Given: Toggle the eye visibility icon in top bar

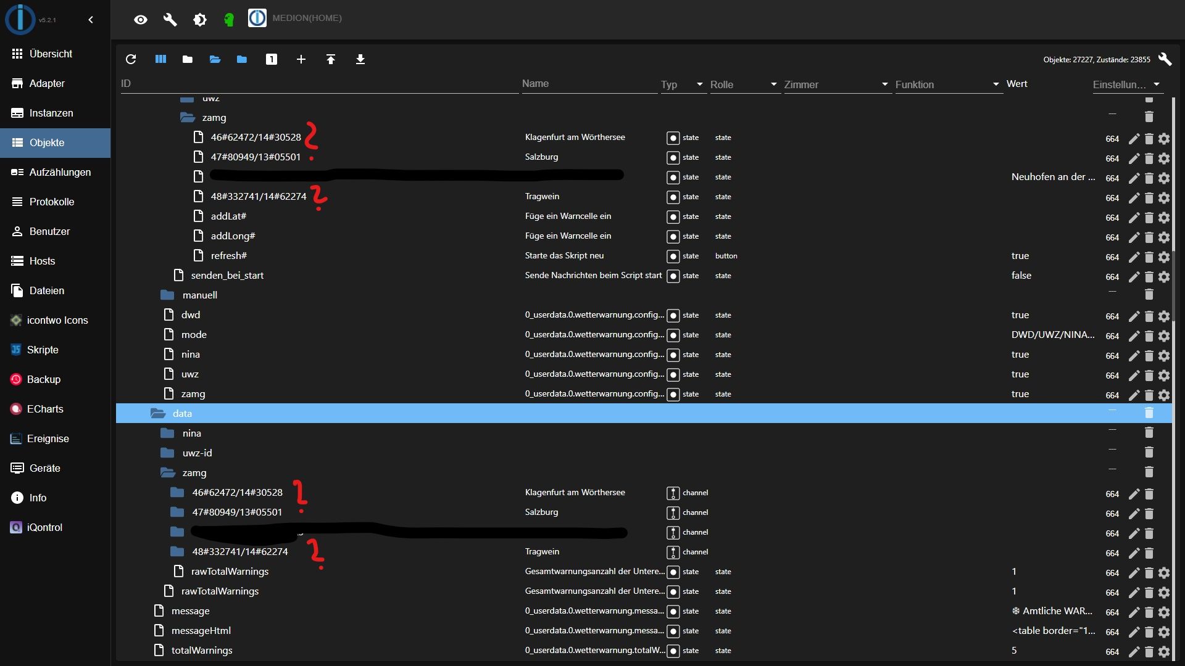Looking at the screenshot, I should point(141,20).
